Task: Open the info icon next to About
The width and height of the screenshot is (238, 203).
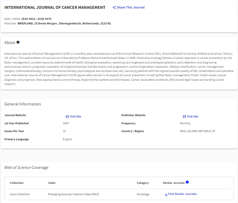Action: pos(18,42)
